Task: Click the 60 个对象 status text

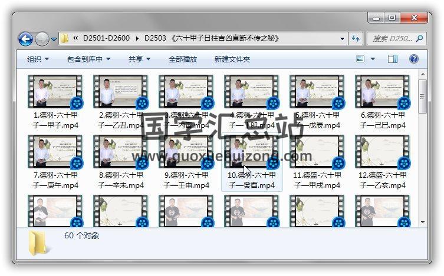Action: [81, 235]
